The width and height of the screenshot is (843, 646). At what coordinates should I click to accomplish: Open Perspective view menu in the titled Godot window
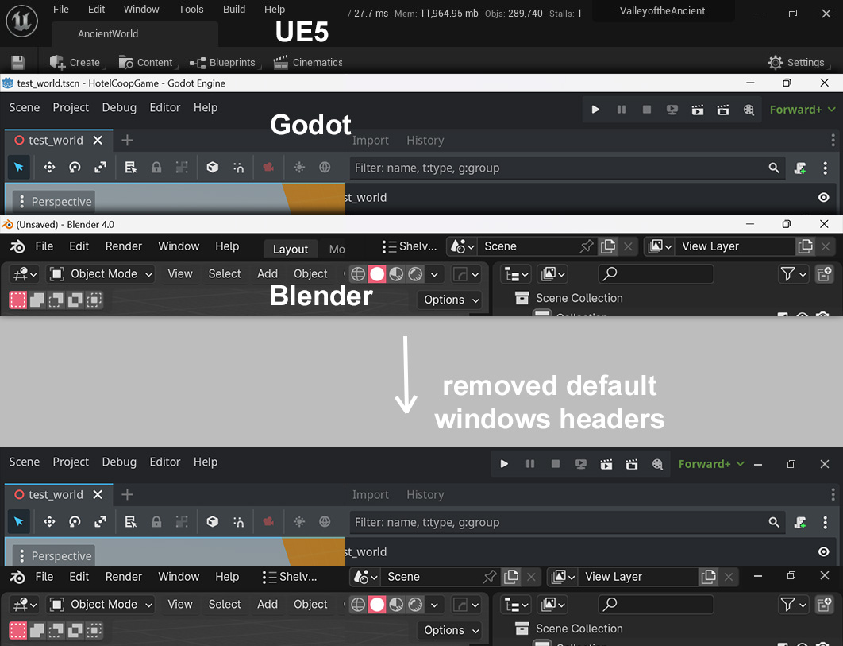click(x=54, y=201)
